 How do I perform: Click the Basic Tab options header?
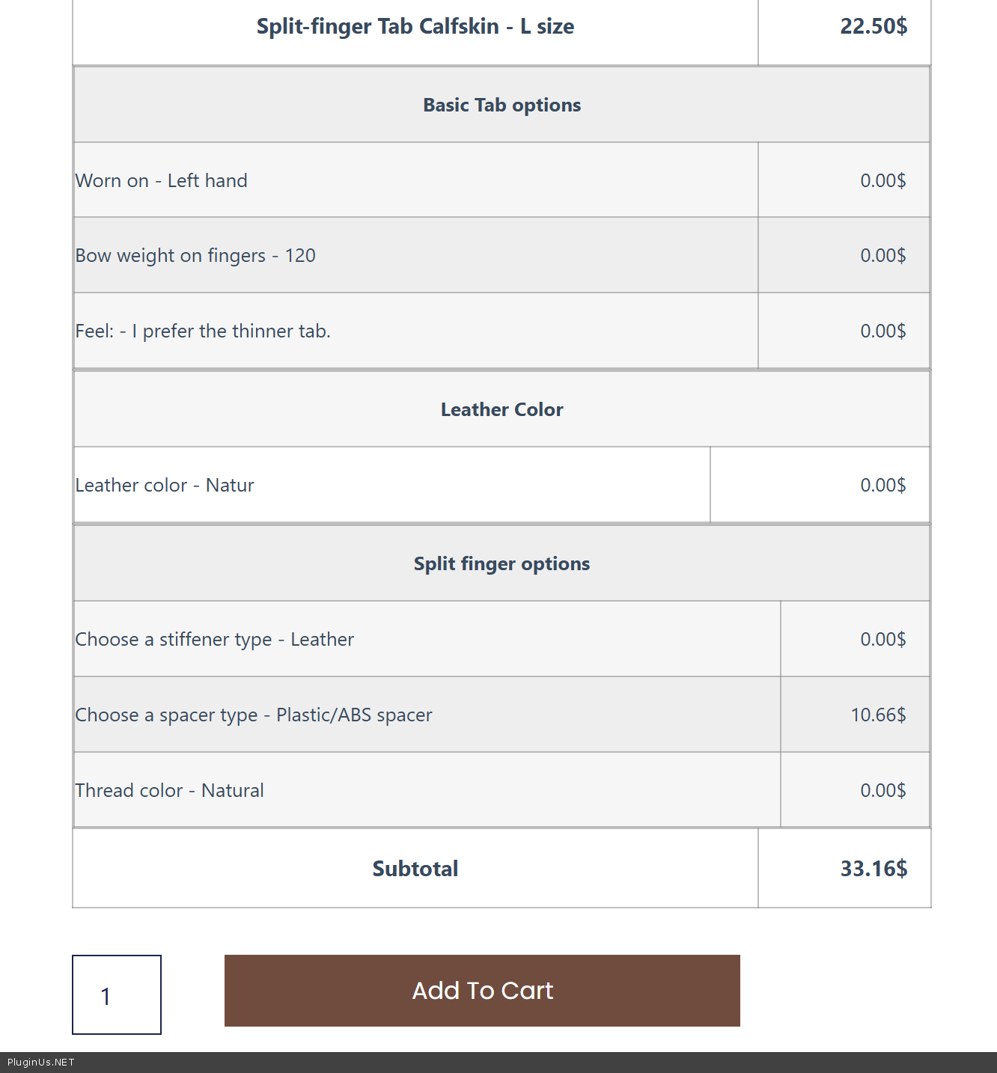point(501,106)
